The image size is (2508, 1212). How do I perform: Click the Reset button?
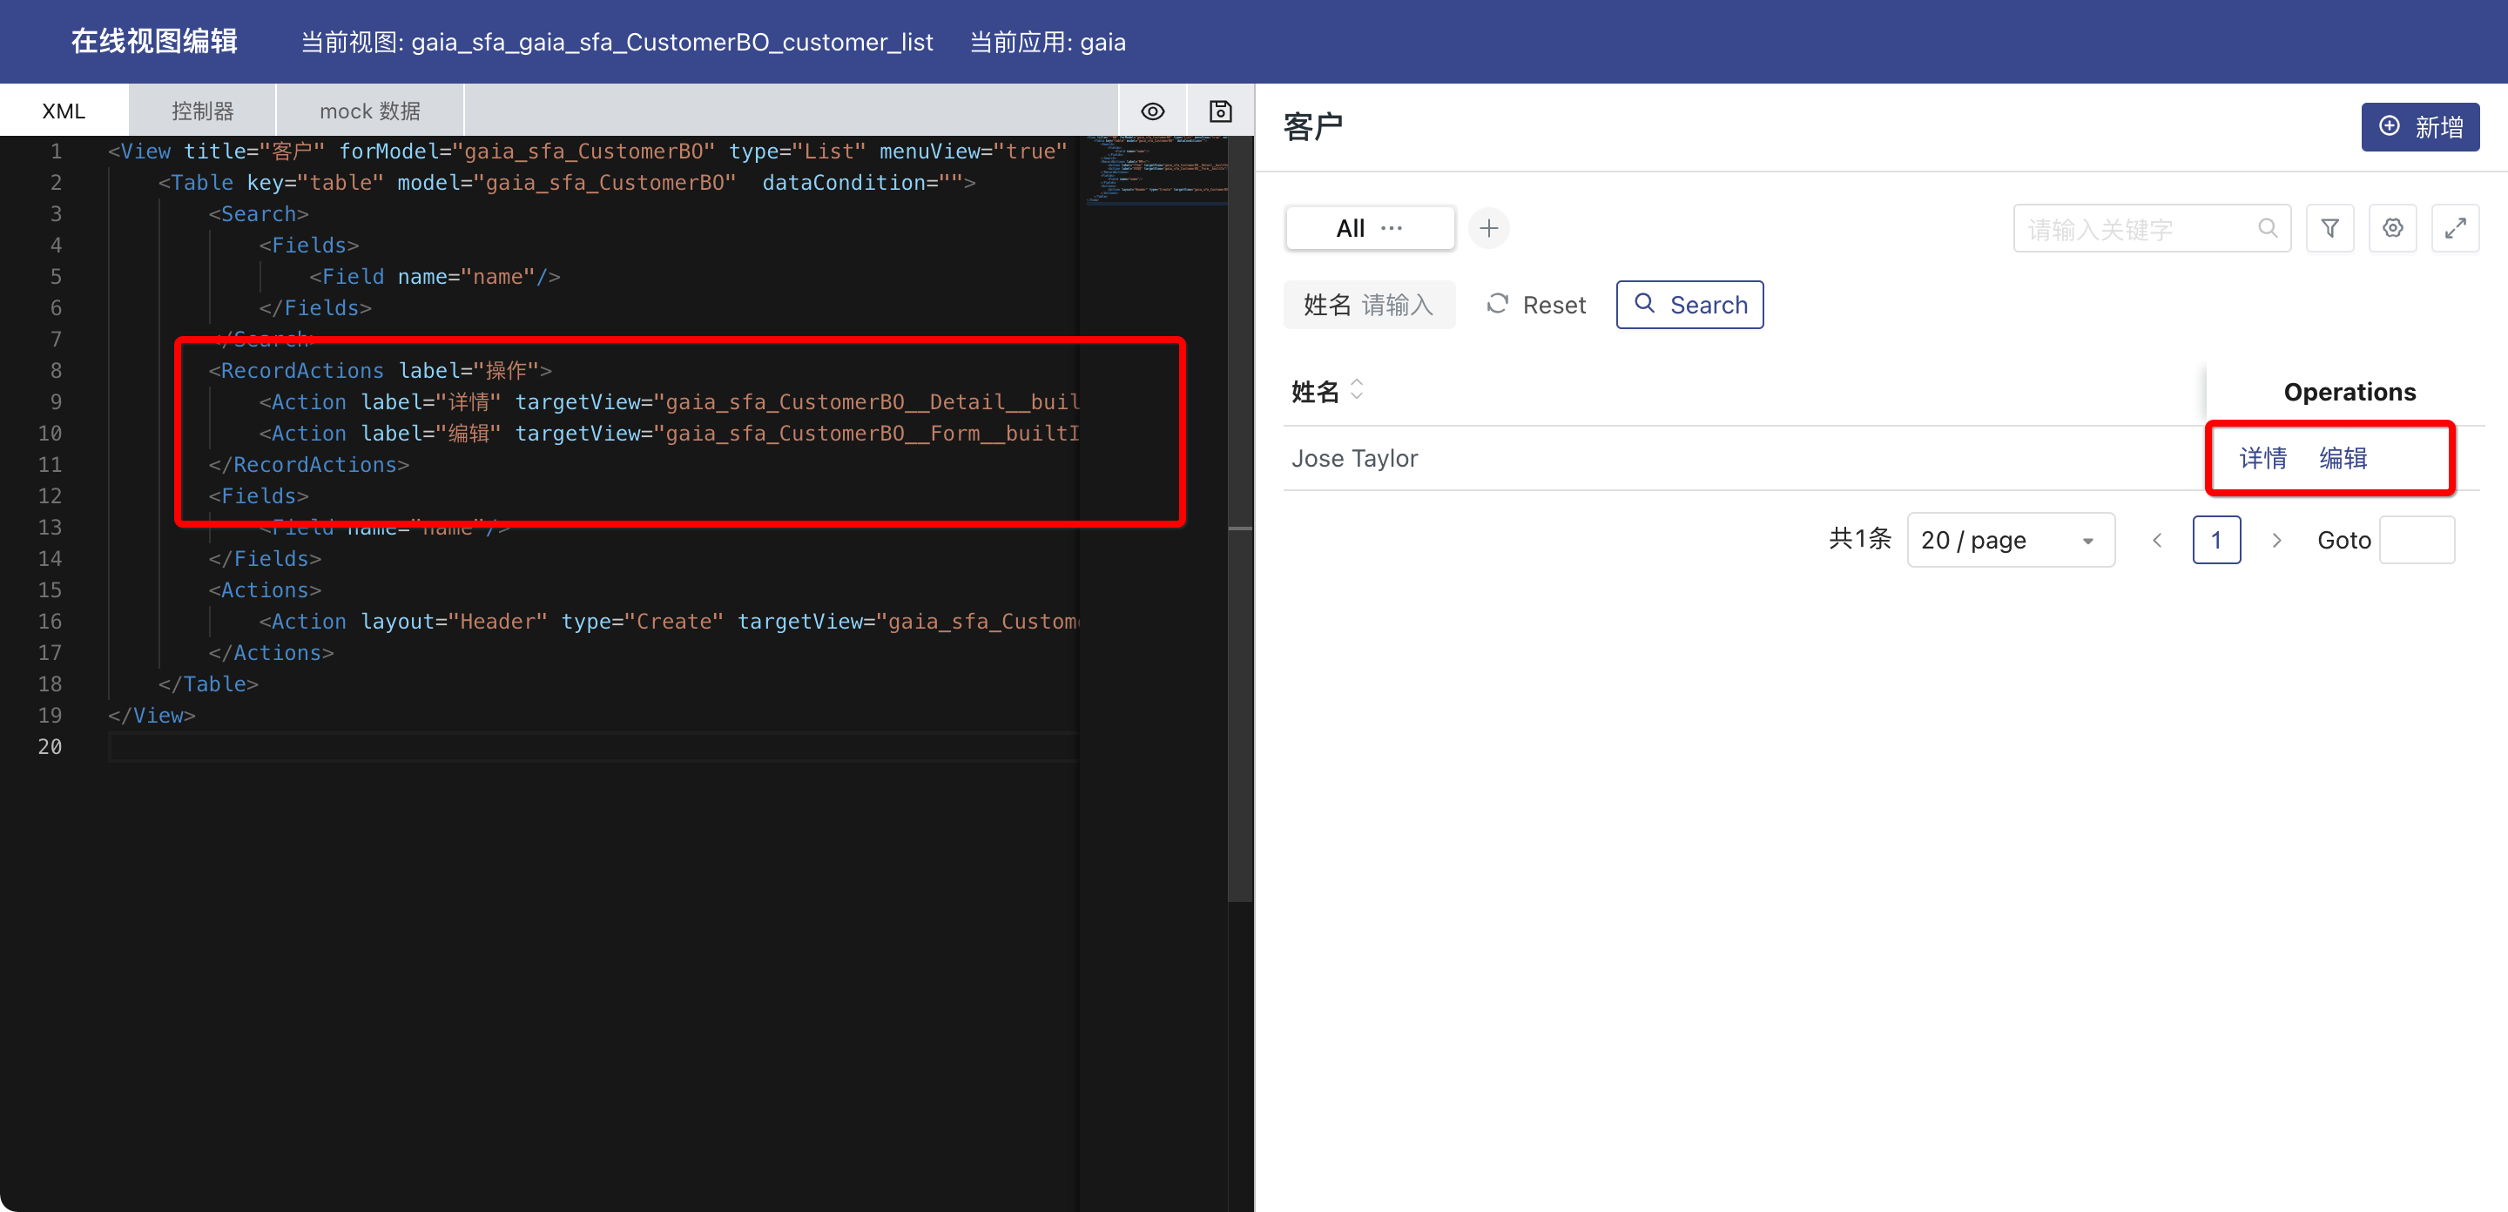(x=1536, y=305)
